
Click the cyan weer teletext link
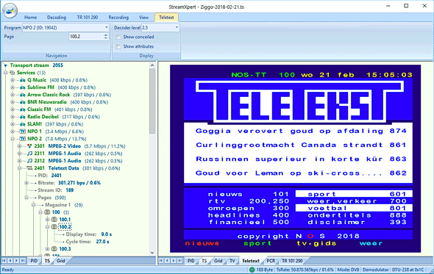371,244
